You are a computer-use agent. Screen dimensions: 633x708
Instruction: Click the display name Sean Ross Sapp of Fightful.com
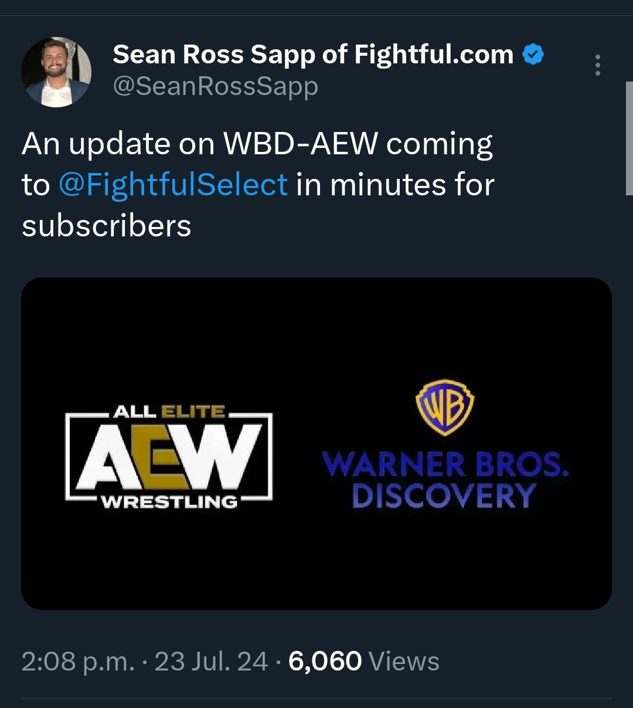click(x=313, y=55)
